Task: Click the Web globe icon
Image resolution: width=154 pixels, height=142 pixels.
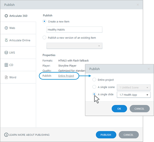Action: tap(6, 28)
